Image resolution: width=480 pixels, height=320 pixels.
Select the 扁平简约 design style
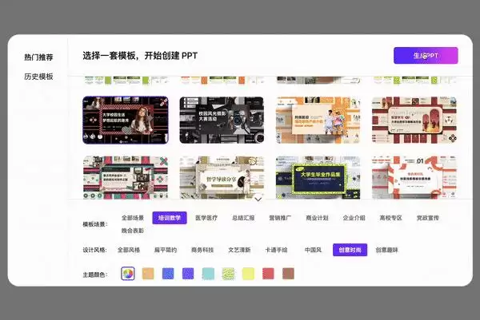pyautogui.click(x=166, y=250)
